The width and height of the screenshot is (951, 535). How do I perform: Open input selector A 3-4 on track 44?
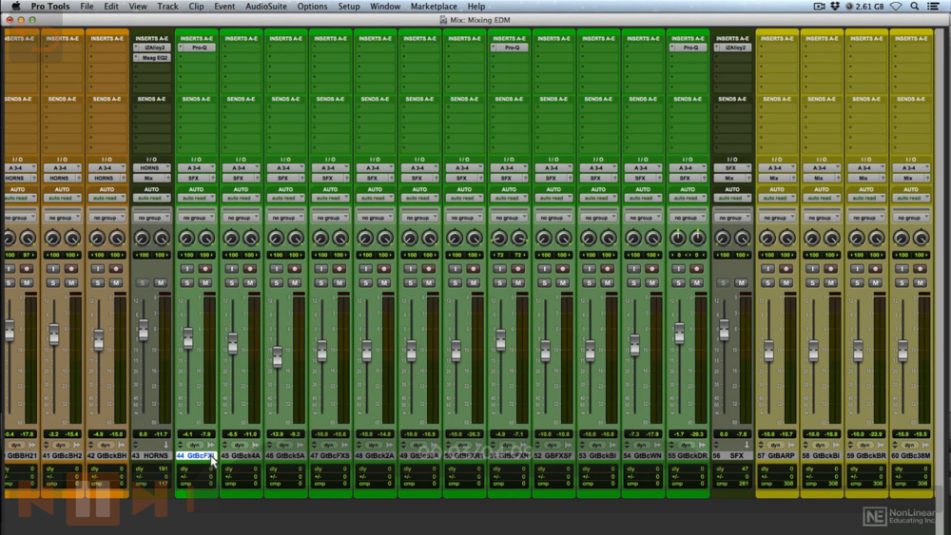tap(197, 168)
